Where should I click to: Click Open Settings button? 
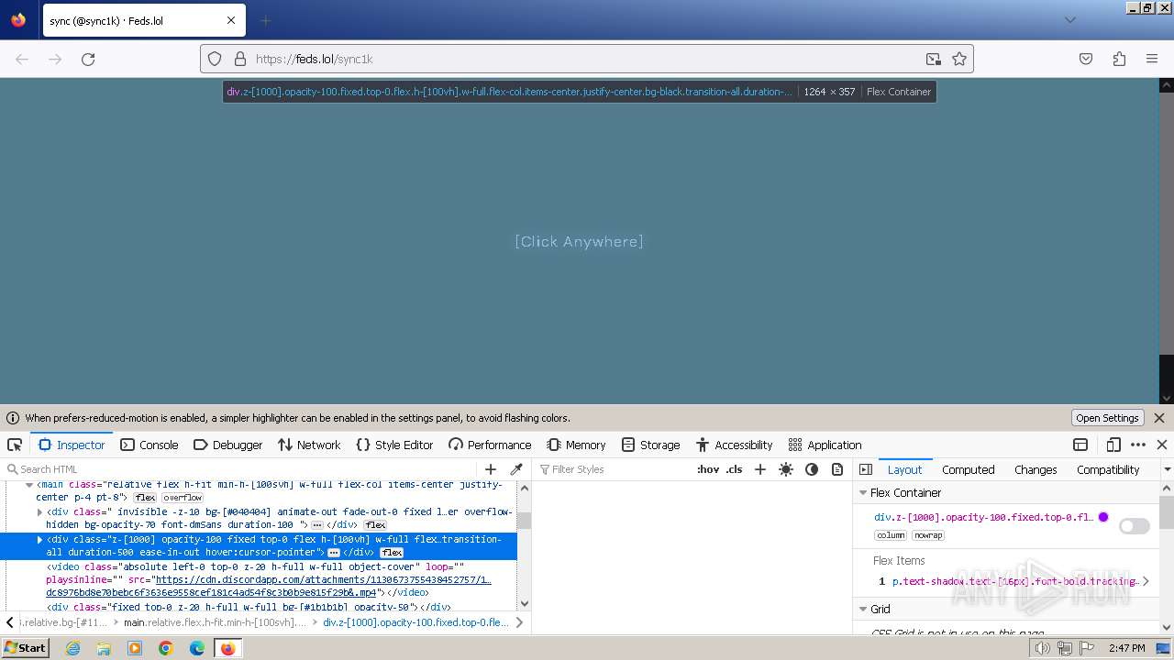pyautogui.click(x=1107, y=418)
